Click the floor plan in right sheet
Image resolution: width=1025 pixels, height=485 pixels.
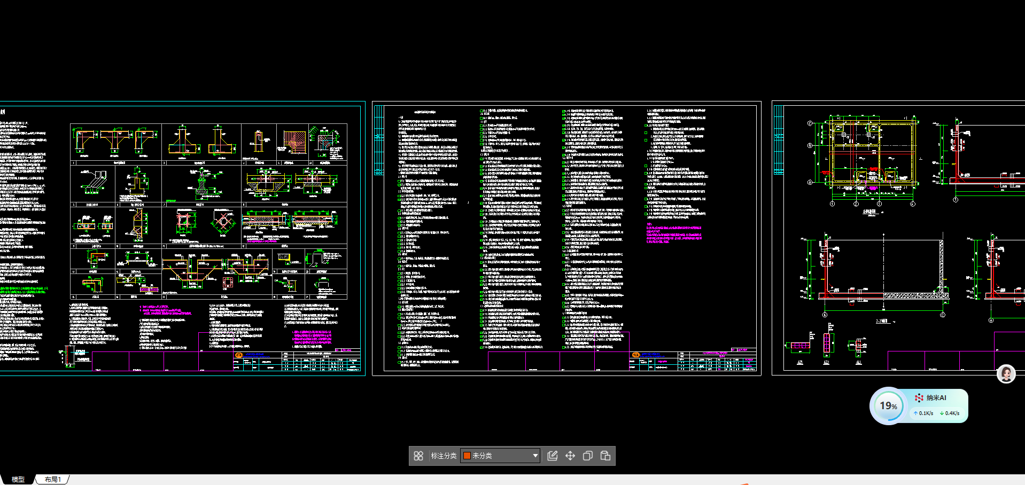[870, 155]
